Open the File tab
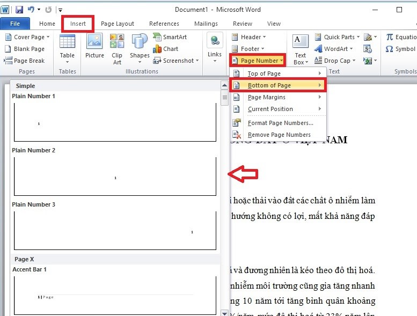Viewport: 417px width, 316px height. [15, 24]
